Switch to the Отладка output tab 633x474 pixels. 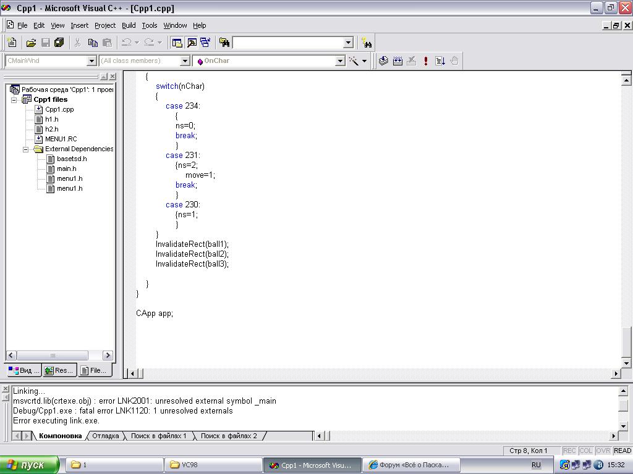tap(105, 436)
